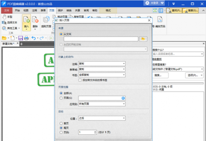The image size is (206, 141).
Task: Click the 搜索... button in search panel
Action: [158, 75]
